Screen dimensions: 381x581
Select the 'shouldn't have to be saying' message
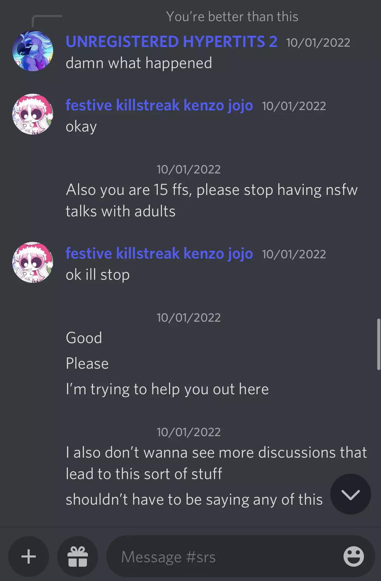point(194,500)
